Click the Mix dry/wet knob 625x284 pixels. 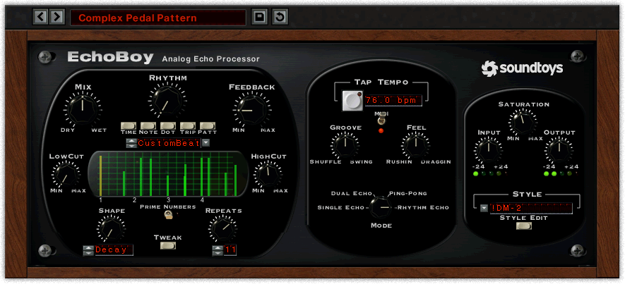[81, 108]
